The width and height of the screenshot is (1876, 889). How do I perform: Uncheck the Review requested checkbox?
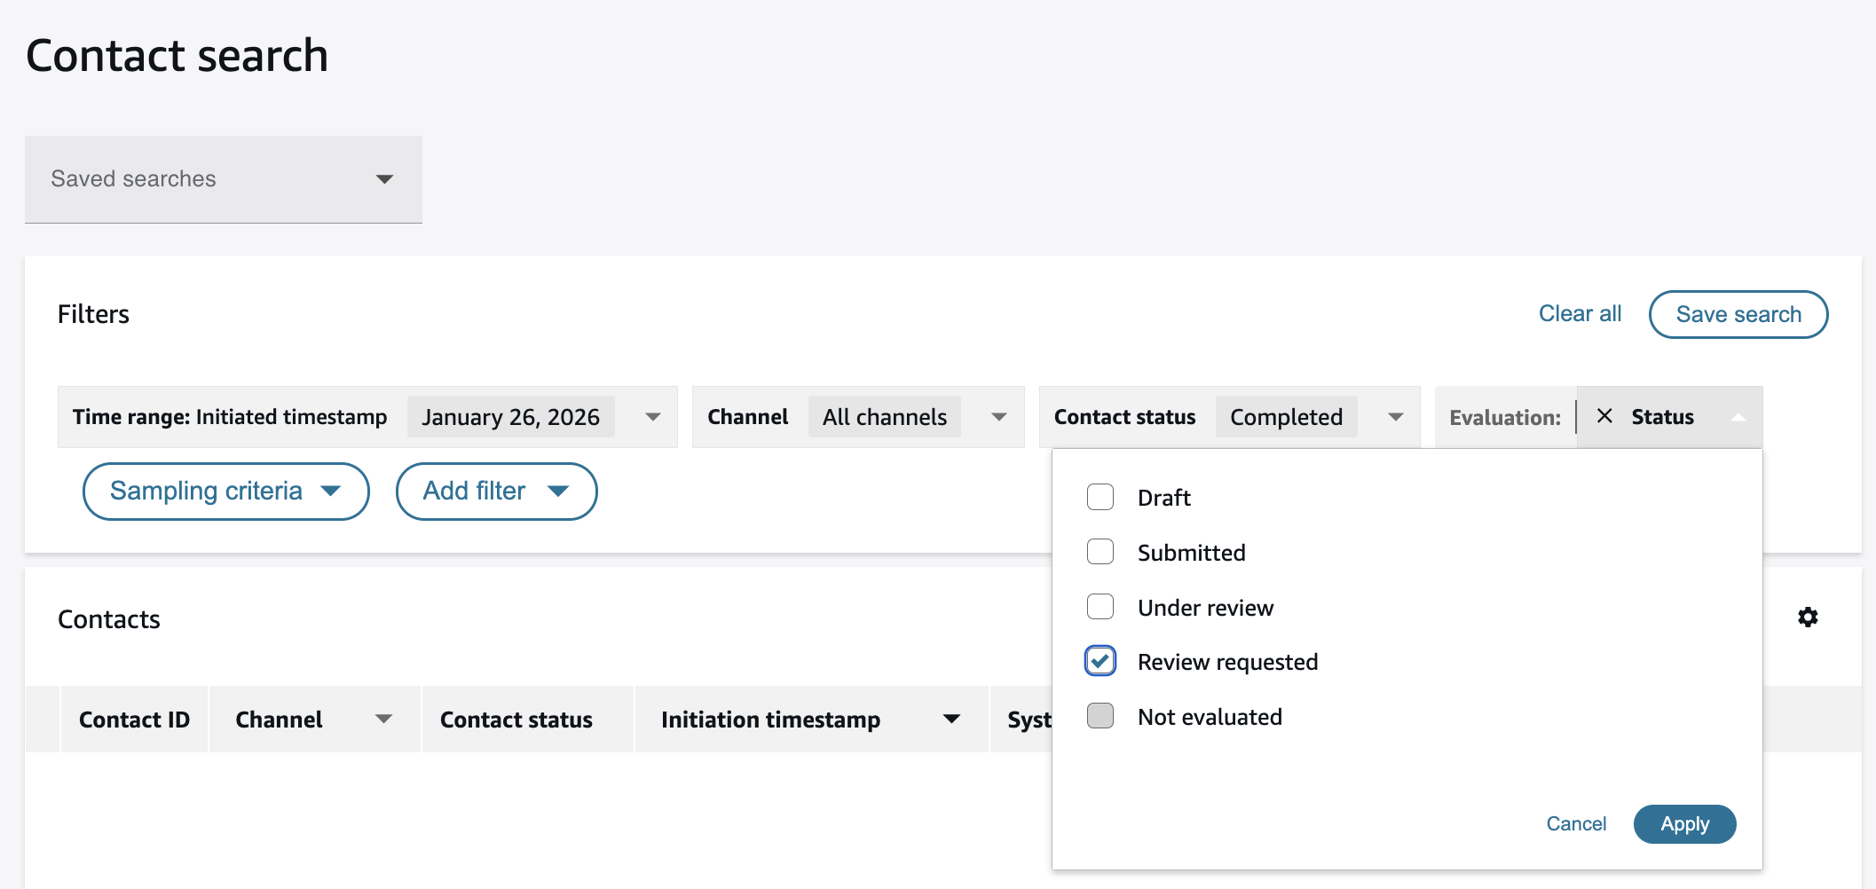tap(1100, 661)
